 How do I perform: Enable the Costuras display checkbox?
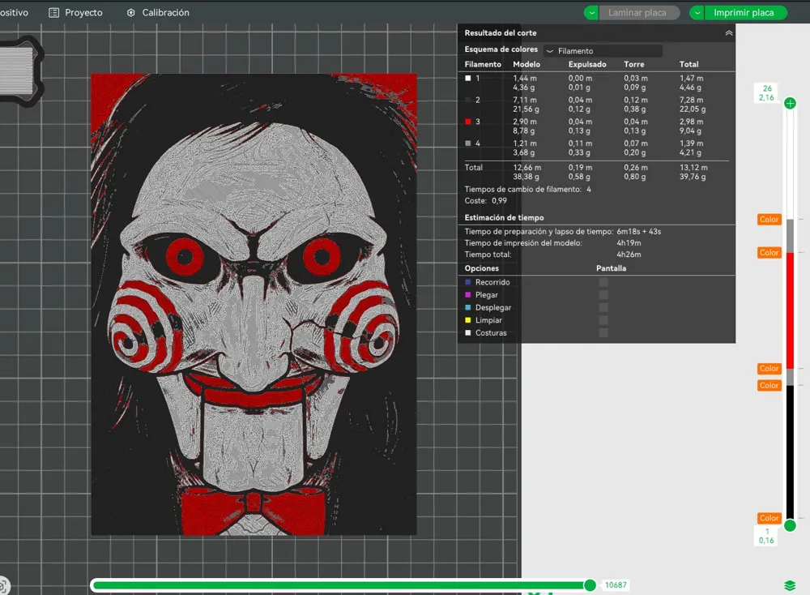tap(603, 333)
